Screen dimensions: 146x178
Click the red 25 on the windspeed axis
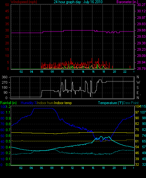[x=7, y=36]
